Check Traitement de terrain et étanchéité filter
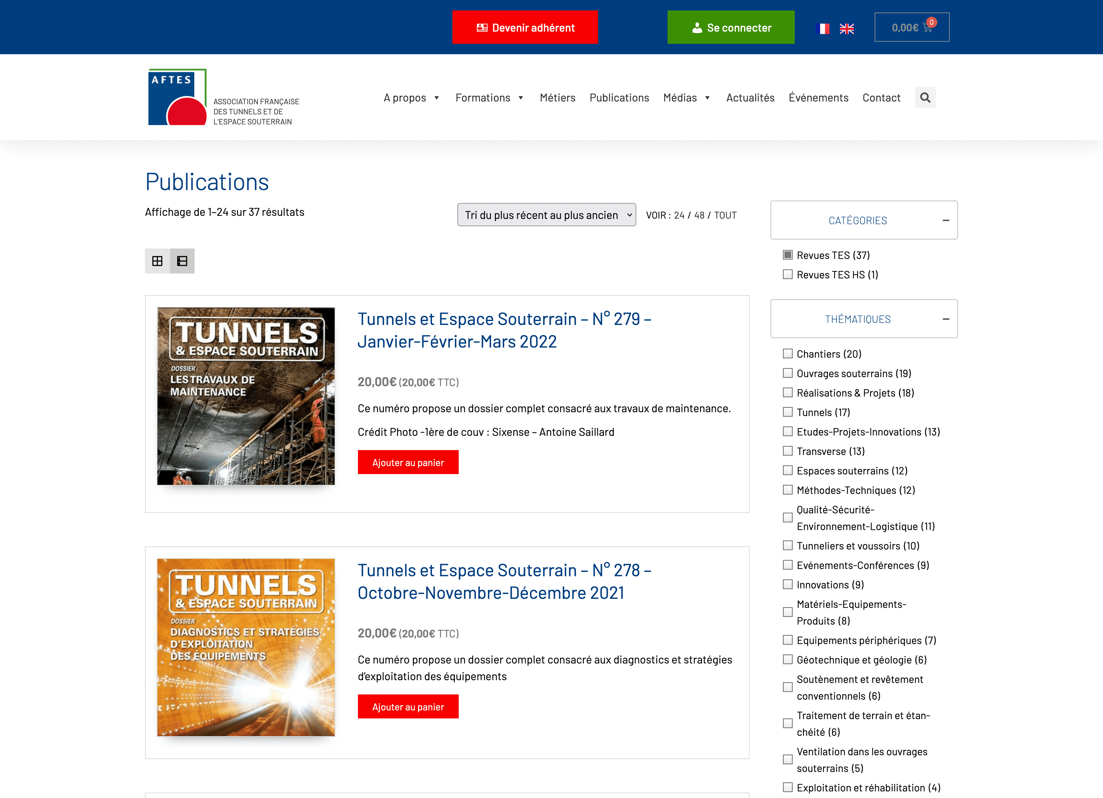Image resolution: width=1103 pixels, height=798 pixels. pyautogui.click(x=788, y=724)
